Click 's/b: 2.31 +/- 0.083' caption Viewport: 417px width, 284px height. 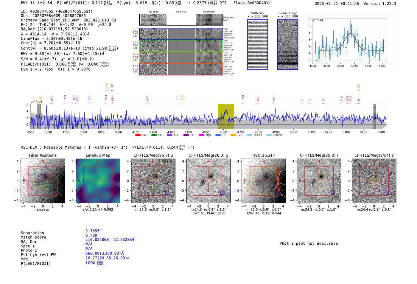tap(98, 209)
